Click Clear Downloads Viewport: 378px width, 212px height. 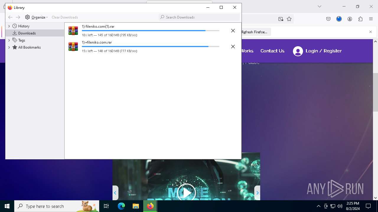pos(65,17)
